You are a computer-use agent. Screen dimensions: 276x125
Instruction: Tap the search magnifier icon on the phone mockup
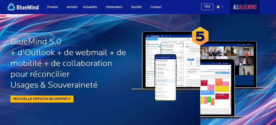pyautogui.click(x=174, y=57)
